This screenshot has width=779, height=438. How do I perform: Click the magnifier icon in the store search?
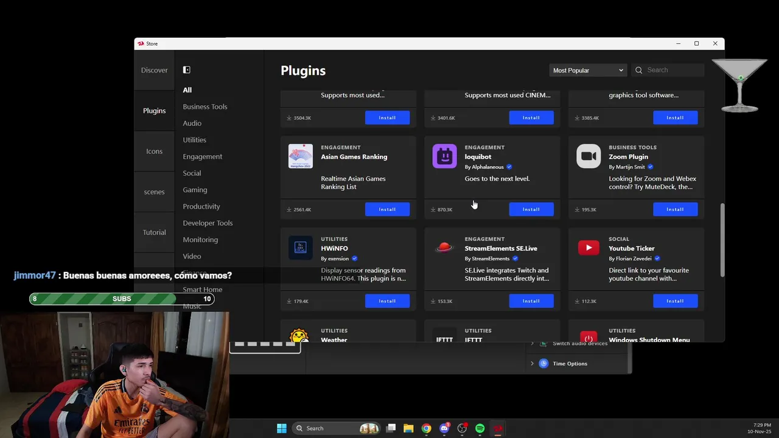[638, 70]
